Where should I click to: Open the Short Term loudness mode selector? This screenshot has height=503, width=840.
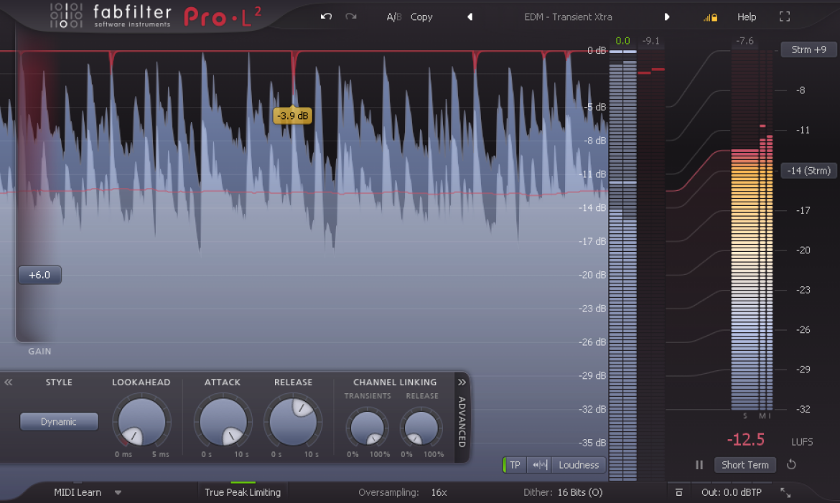pos(745,465)
